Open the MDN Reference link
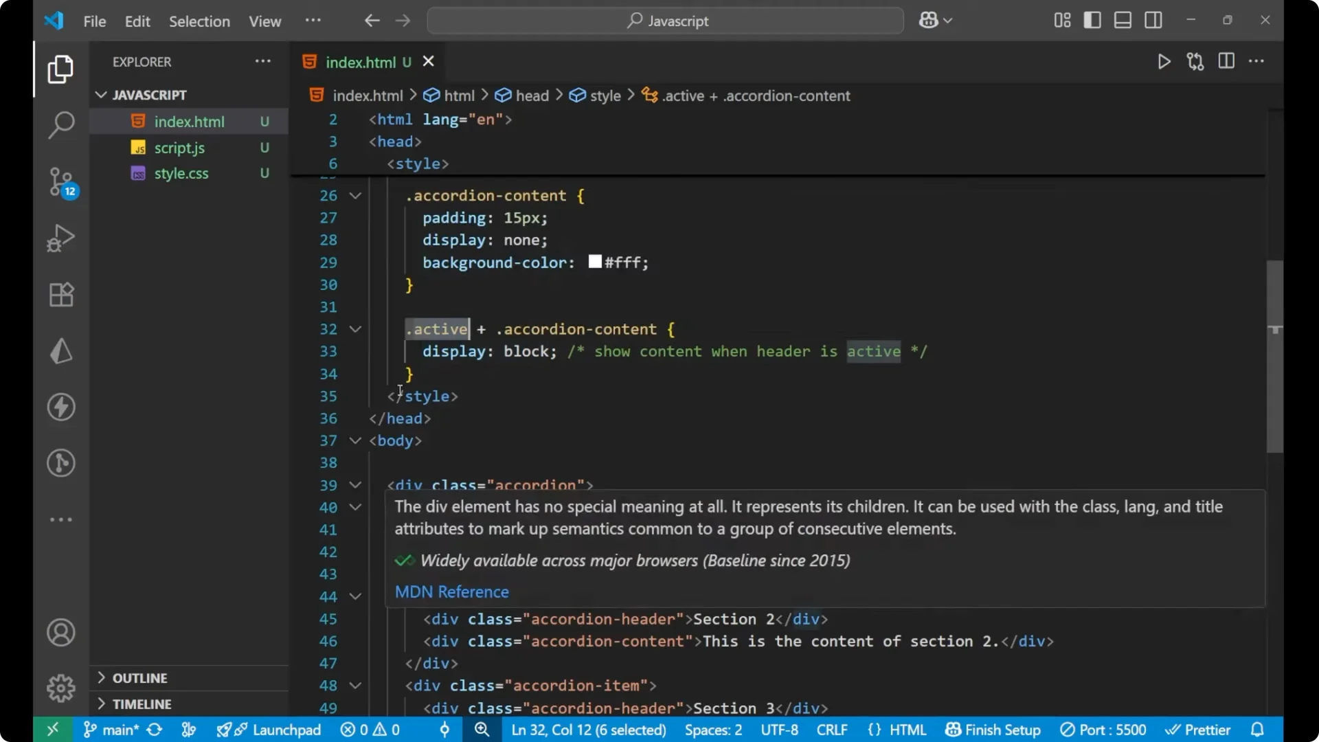 pyautogui.click(x=451, y=592)
